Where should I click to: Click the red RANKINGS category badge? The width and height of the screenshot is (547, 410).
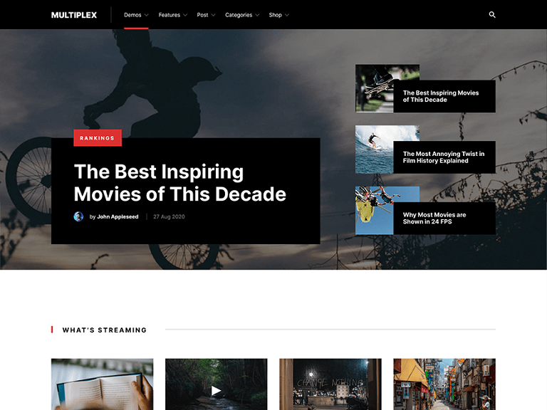pos(98,138)
